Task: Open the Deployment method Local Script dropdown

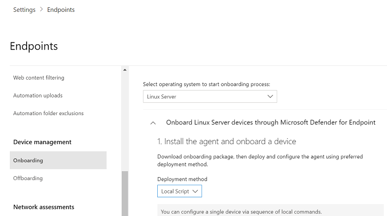Action: point(179,191)
